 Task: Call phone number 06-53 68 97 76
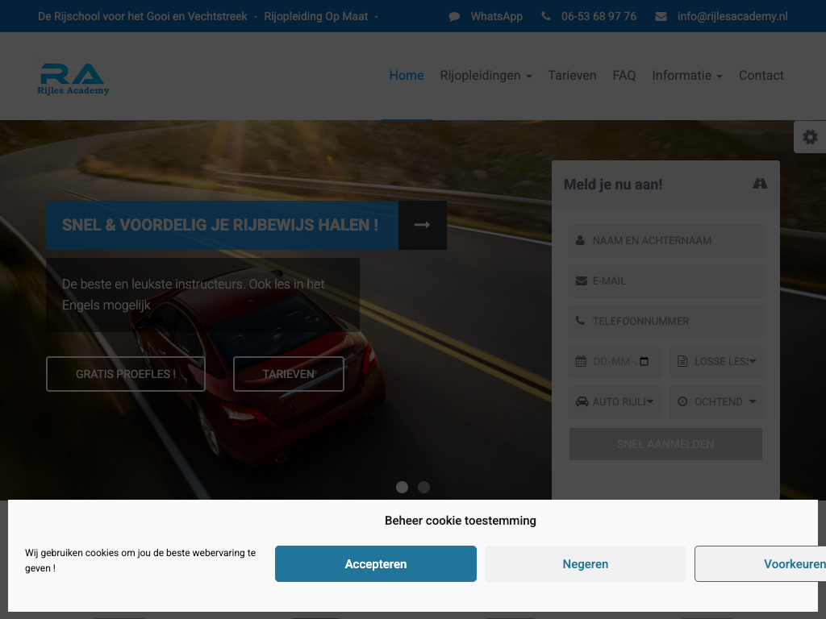click(599, 16)
